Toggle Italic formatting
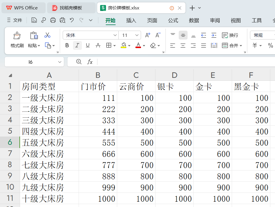275x207 pixels. coord(77,45)
